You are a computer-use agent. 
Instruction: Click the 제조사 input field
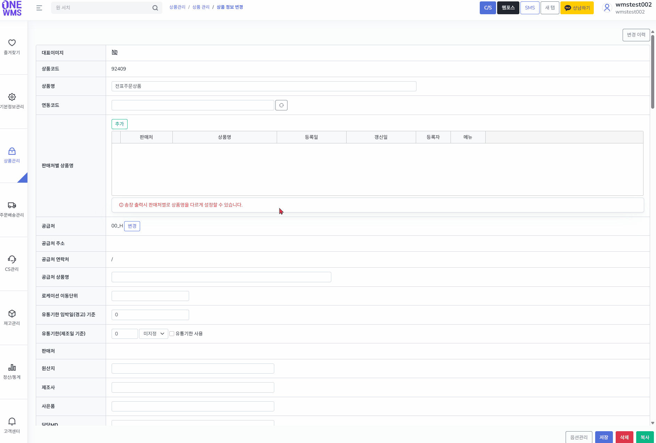click(193, 387)
